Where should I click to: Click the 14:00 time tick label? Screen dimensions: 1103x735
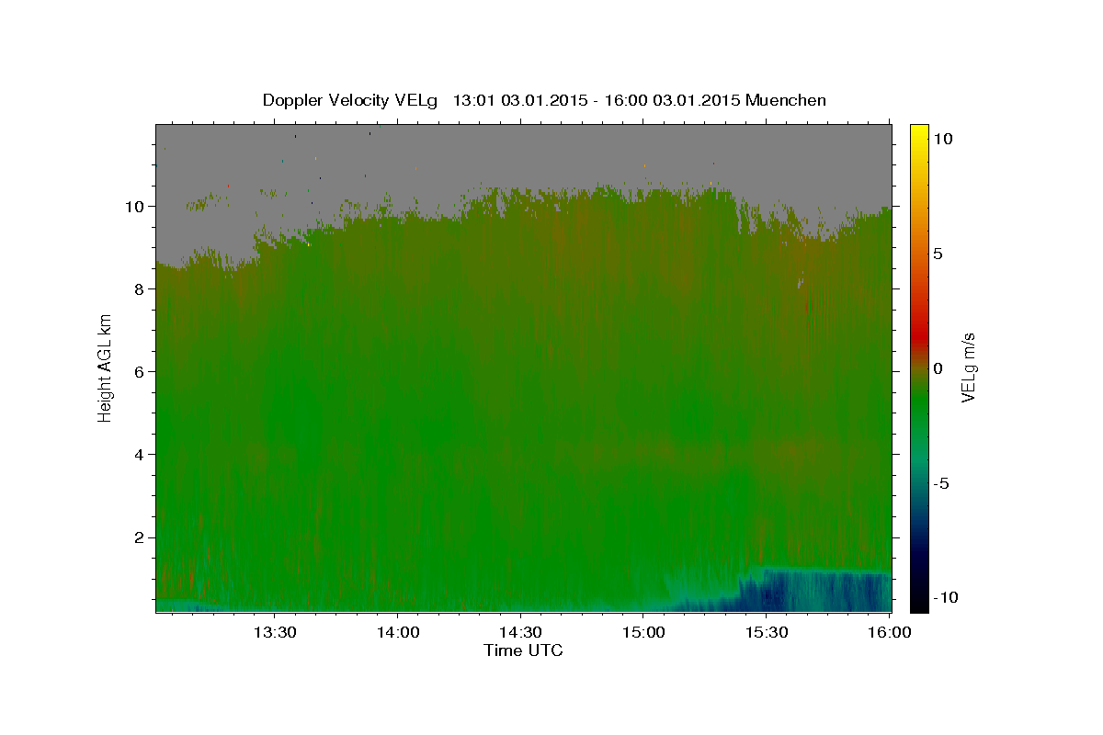(x=397, y=633)
